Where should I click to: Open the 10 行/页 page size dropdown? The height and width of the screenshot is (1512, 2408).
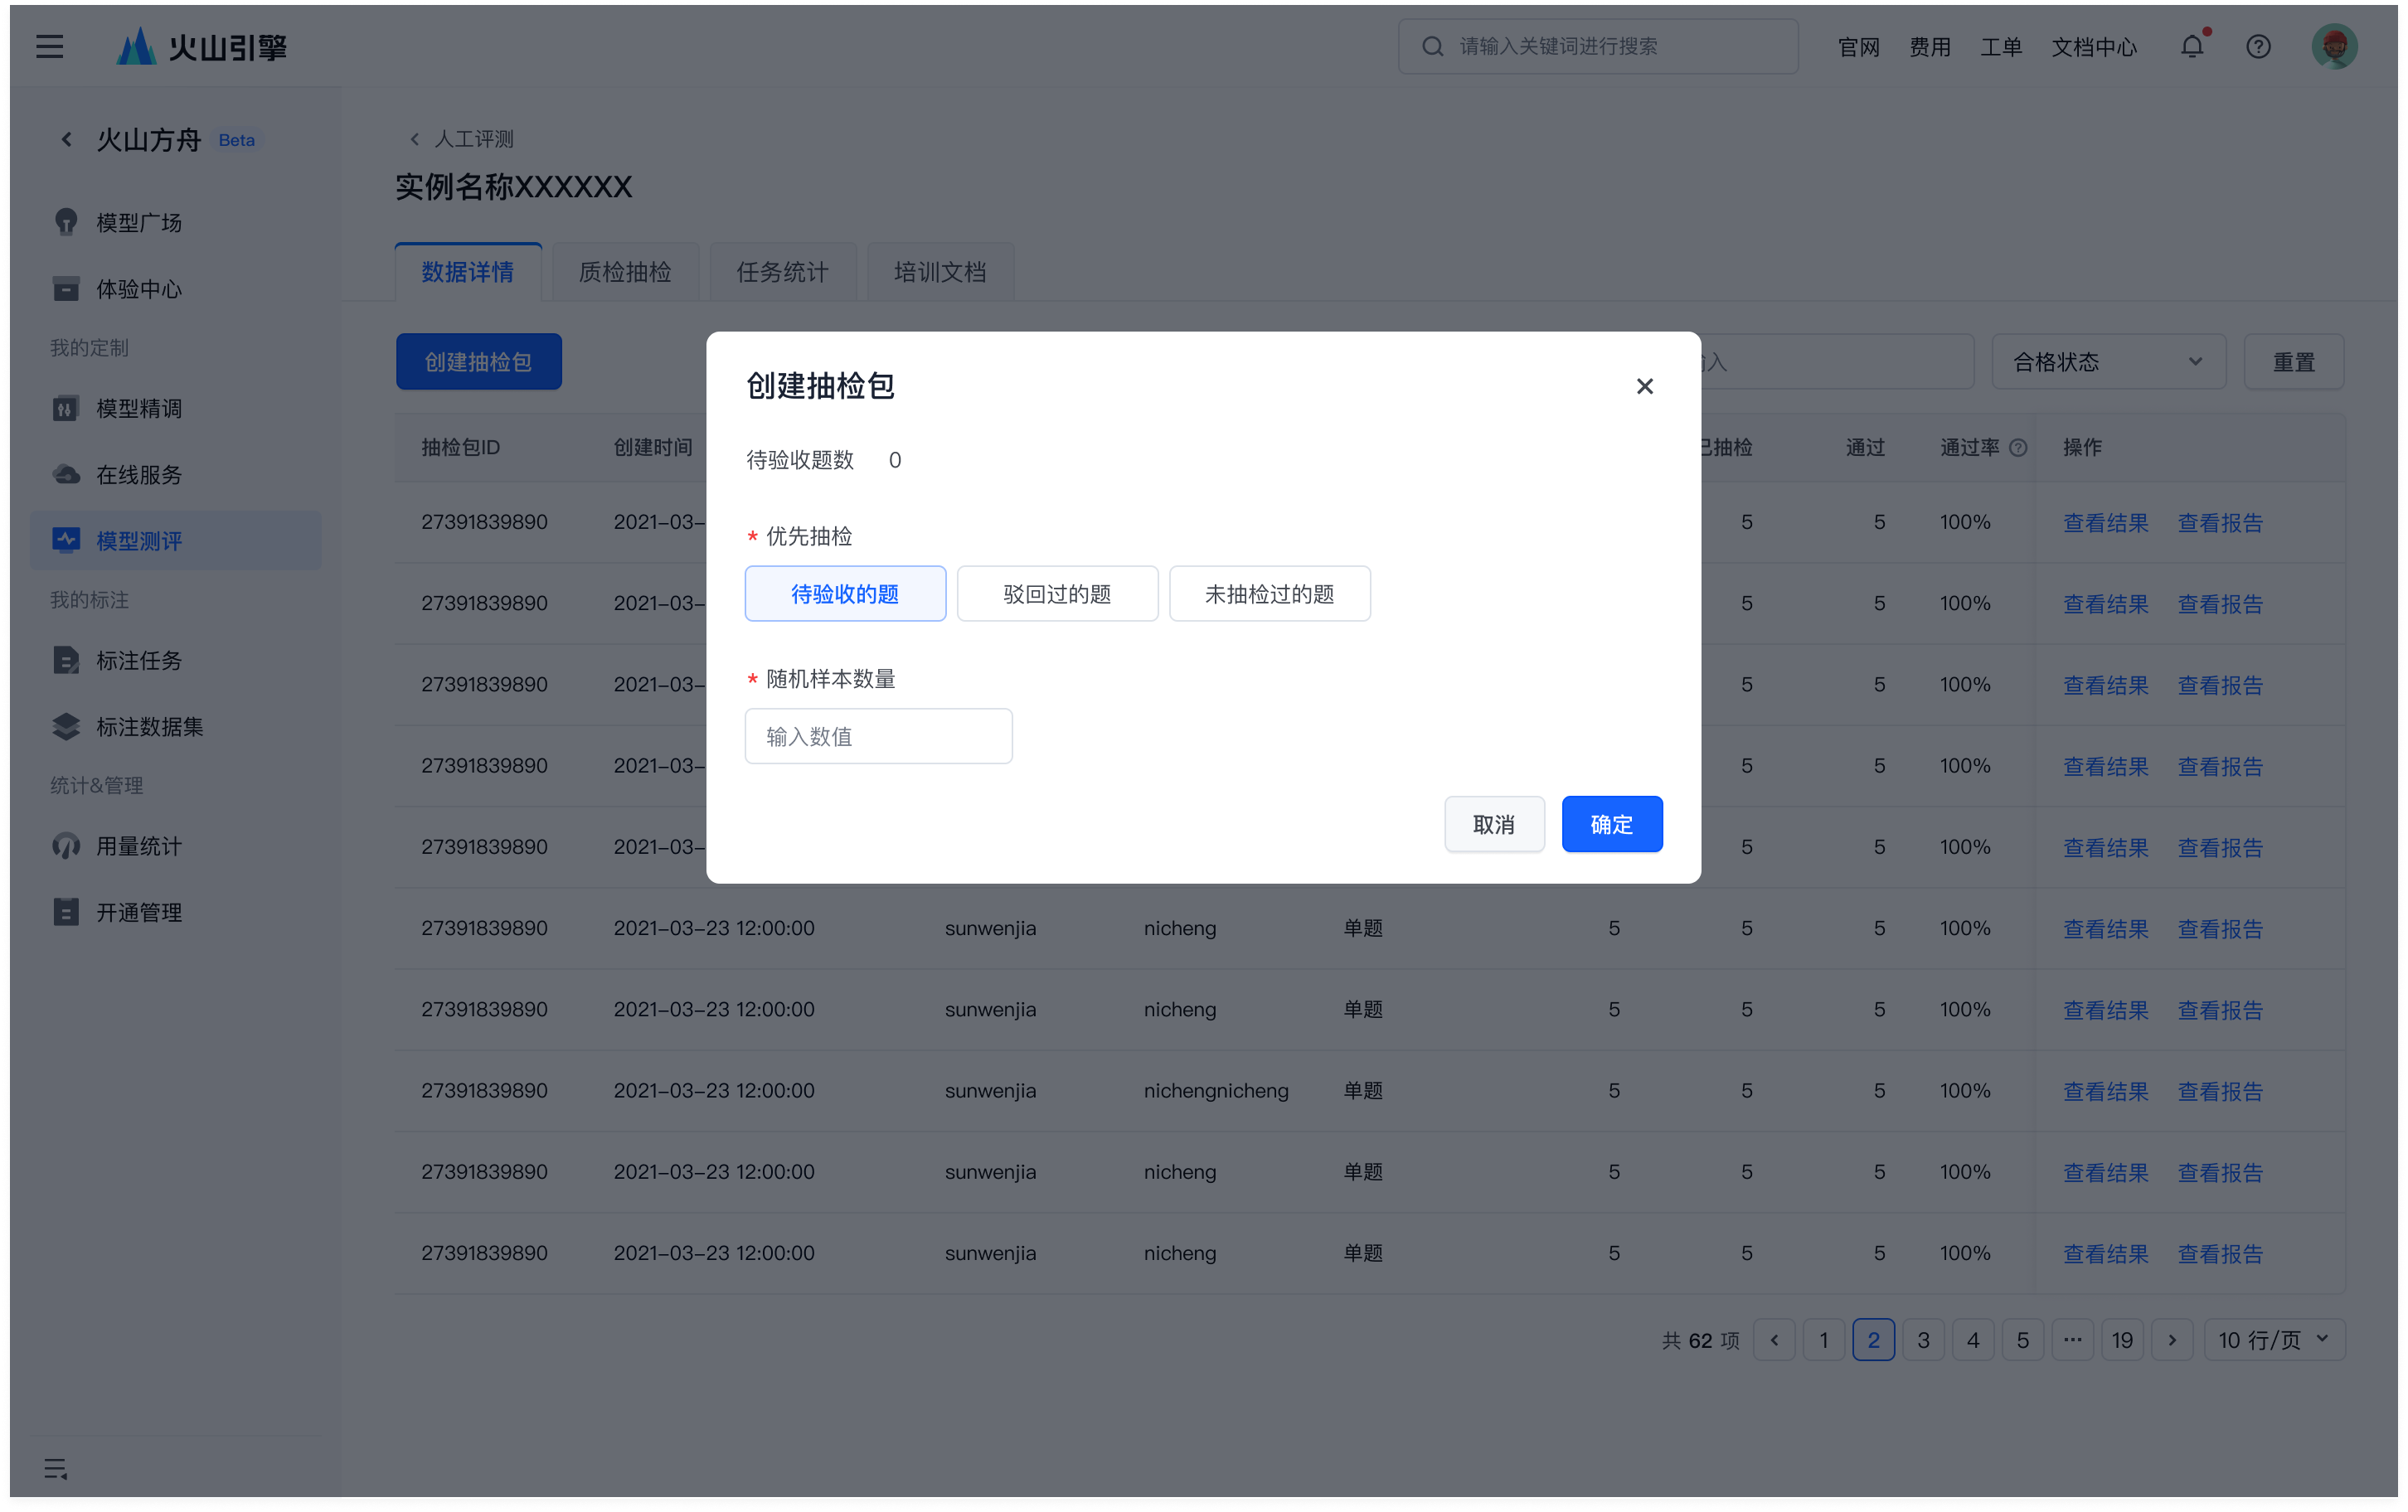2274,1340
